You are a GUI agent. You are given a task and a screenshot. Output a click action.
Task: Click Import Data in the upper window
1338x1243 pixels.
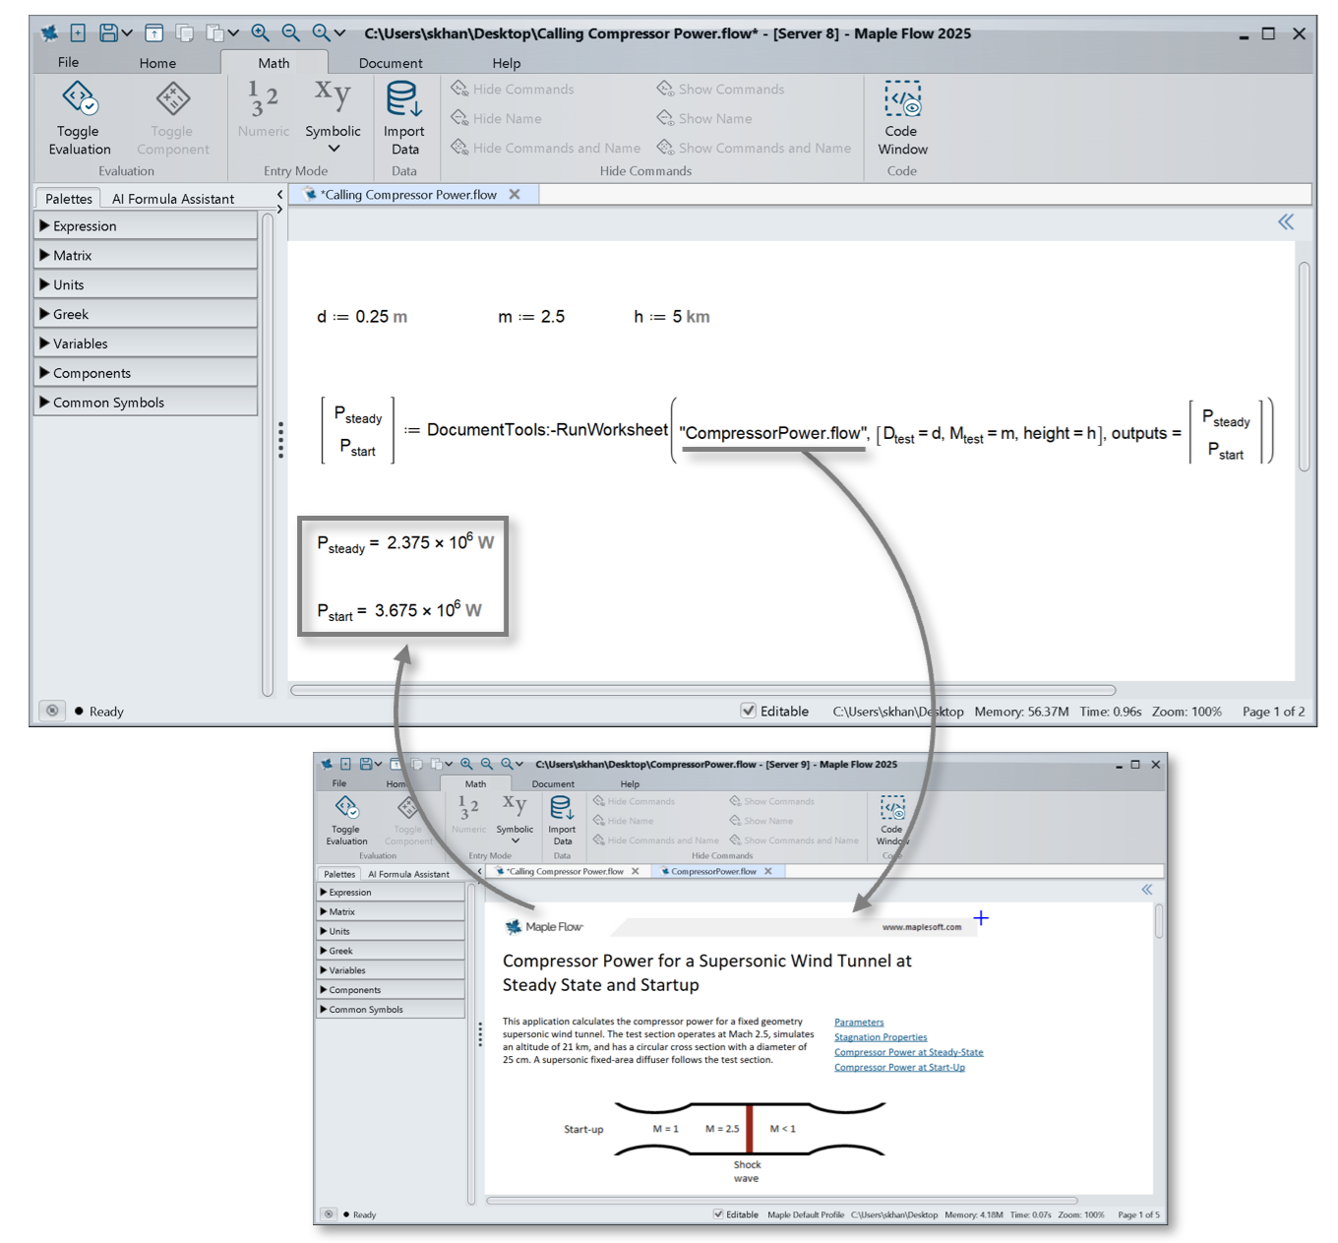click(404, 118)
